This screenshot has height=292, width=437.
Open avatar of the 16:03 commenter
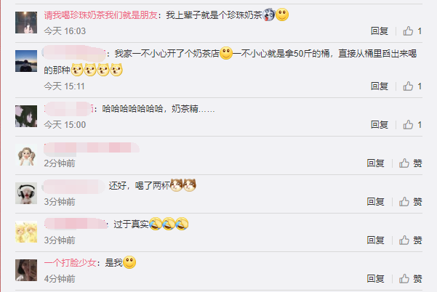click(x=26, y=23)
